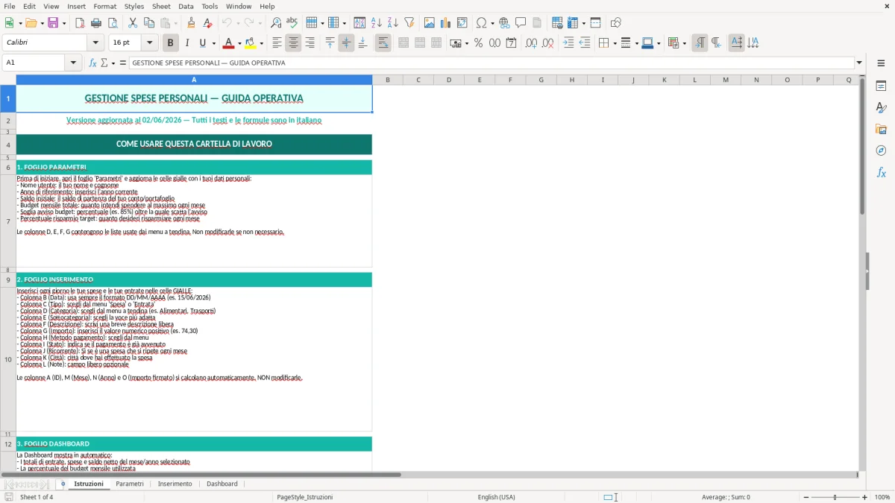The height and width of the screenshot is (503, 895).
Task: Format cell as percent
Action: (478, 43)
